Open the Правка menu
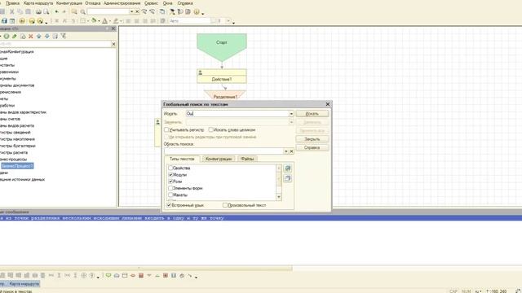 pos(13,3)
